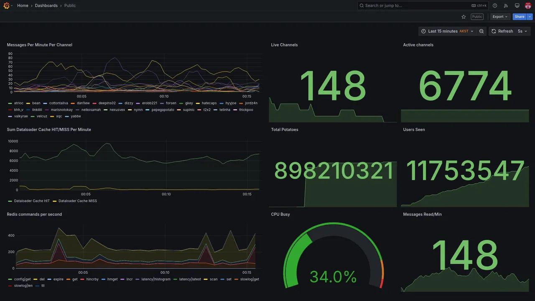Screen dimensions: 535x301
Task: Click the Grafana logo icon
Action: 6,5
